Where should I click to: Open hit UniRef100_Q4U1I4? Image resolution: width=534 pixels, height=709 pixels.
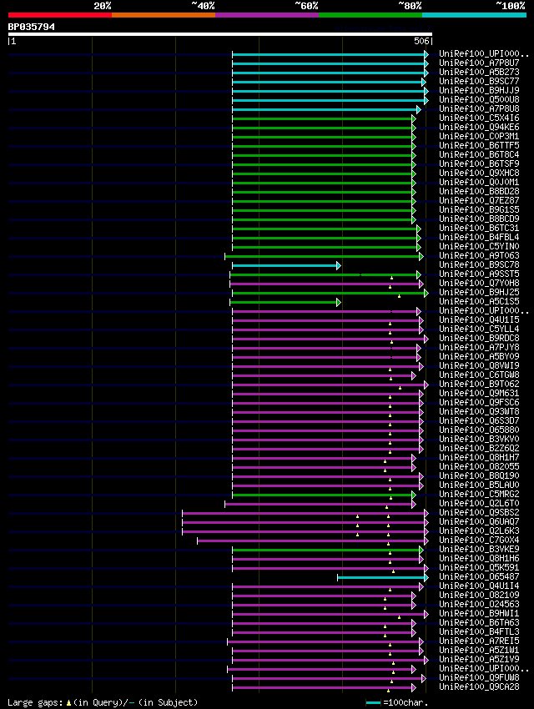(x=479, y=586)
